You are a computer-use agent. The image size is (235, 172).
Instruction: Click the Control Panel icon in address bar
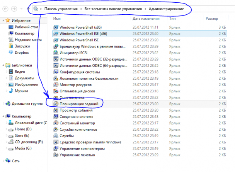click(x=36, y=9)
